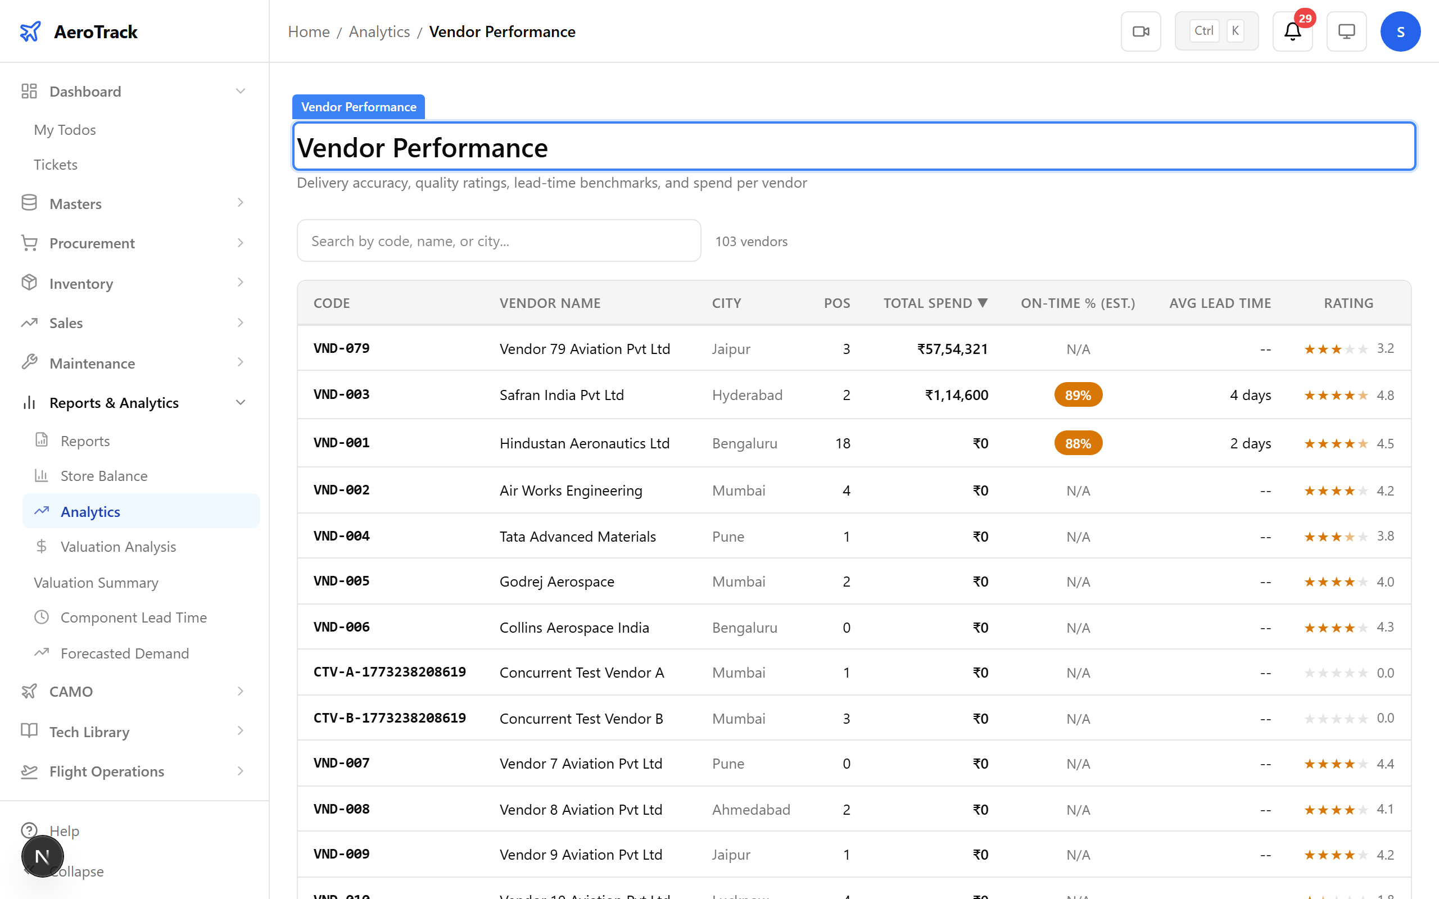Open the monitor display icon in the header
1439x899 pixels.
tap(1346, 31)
